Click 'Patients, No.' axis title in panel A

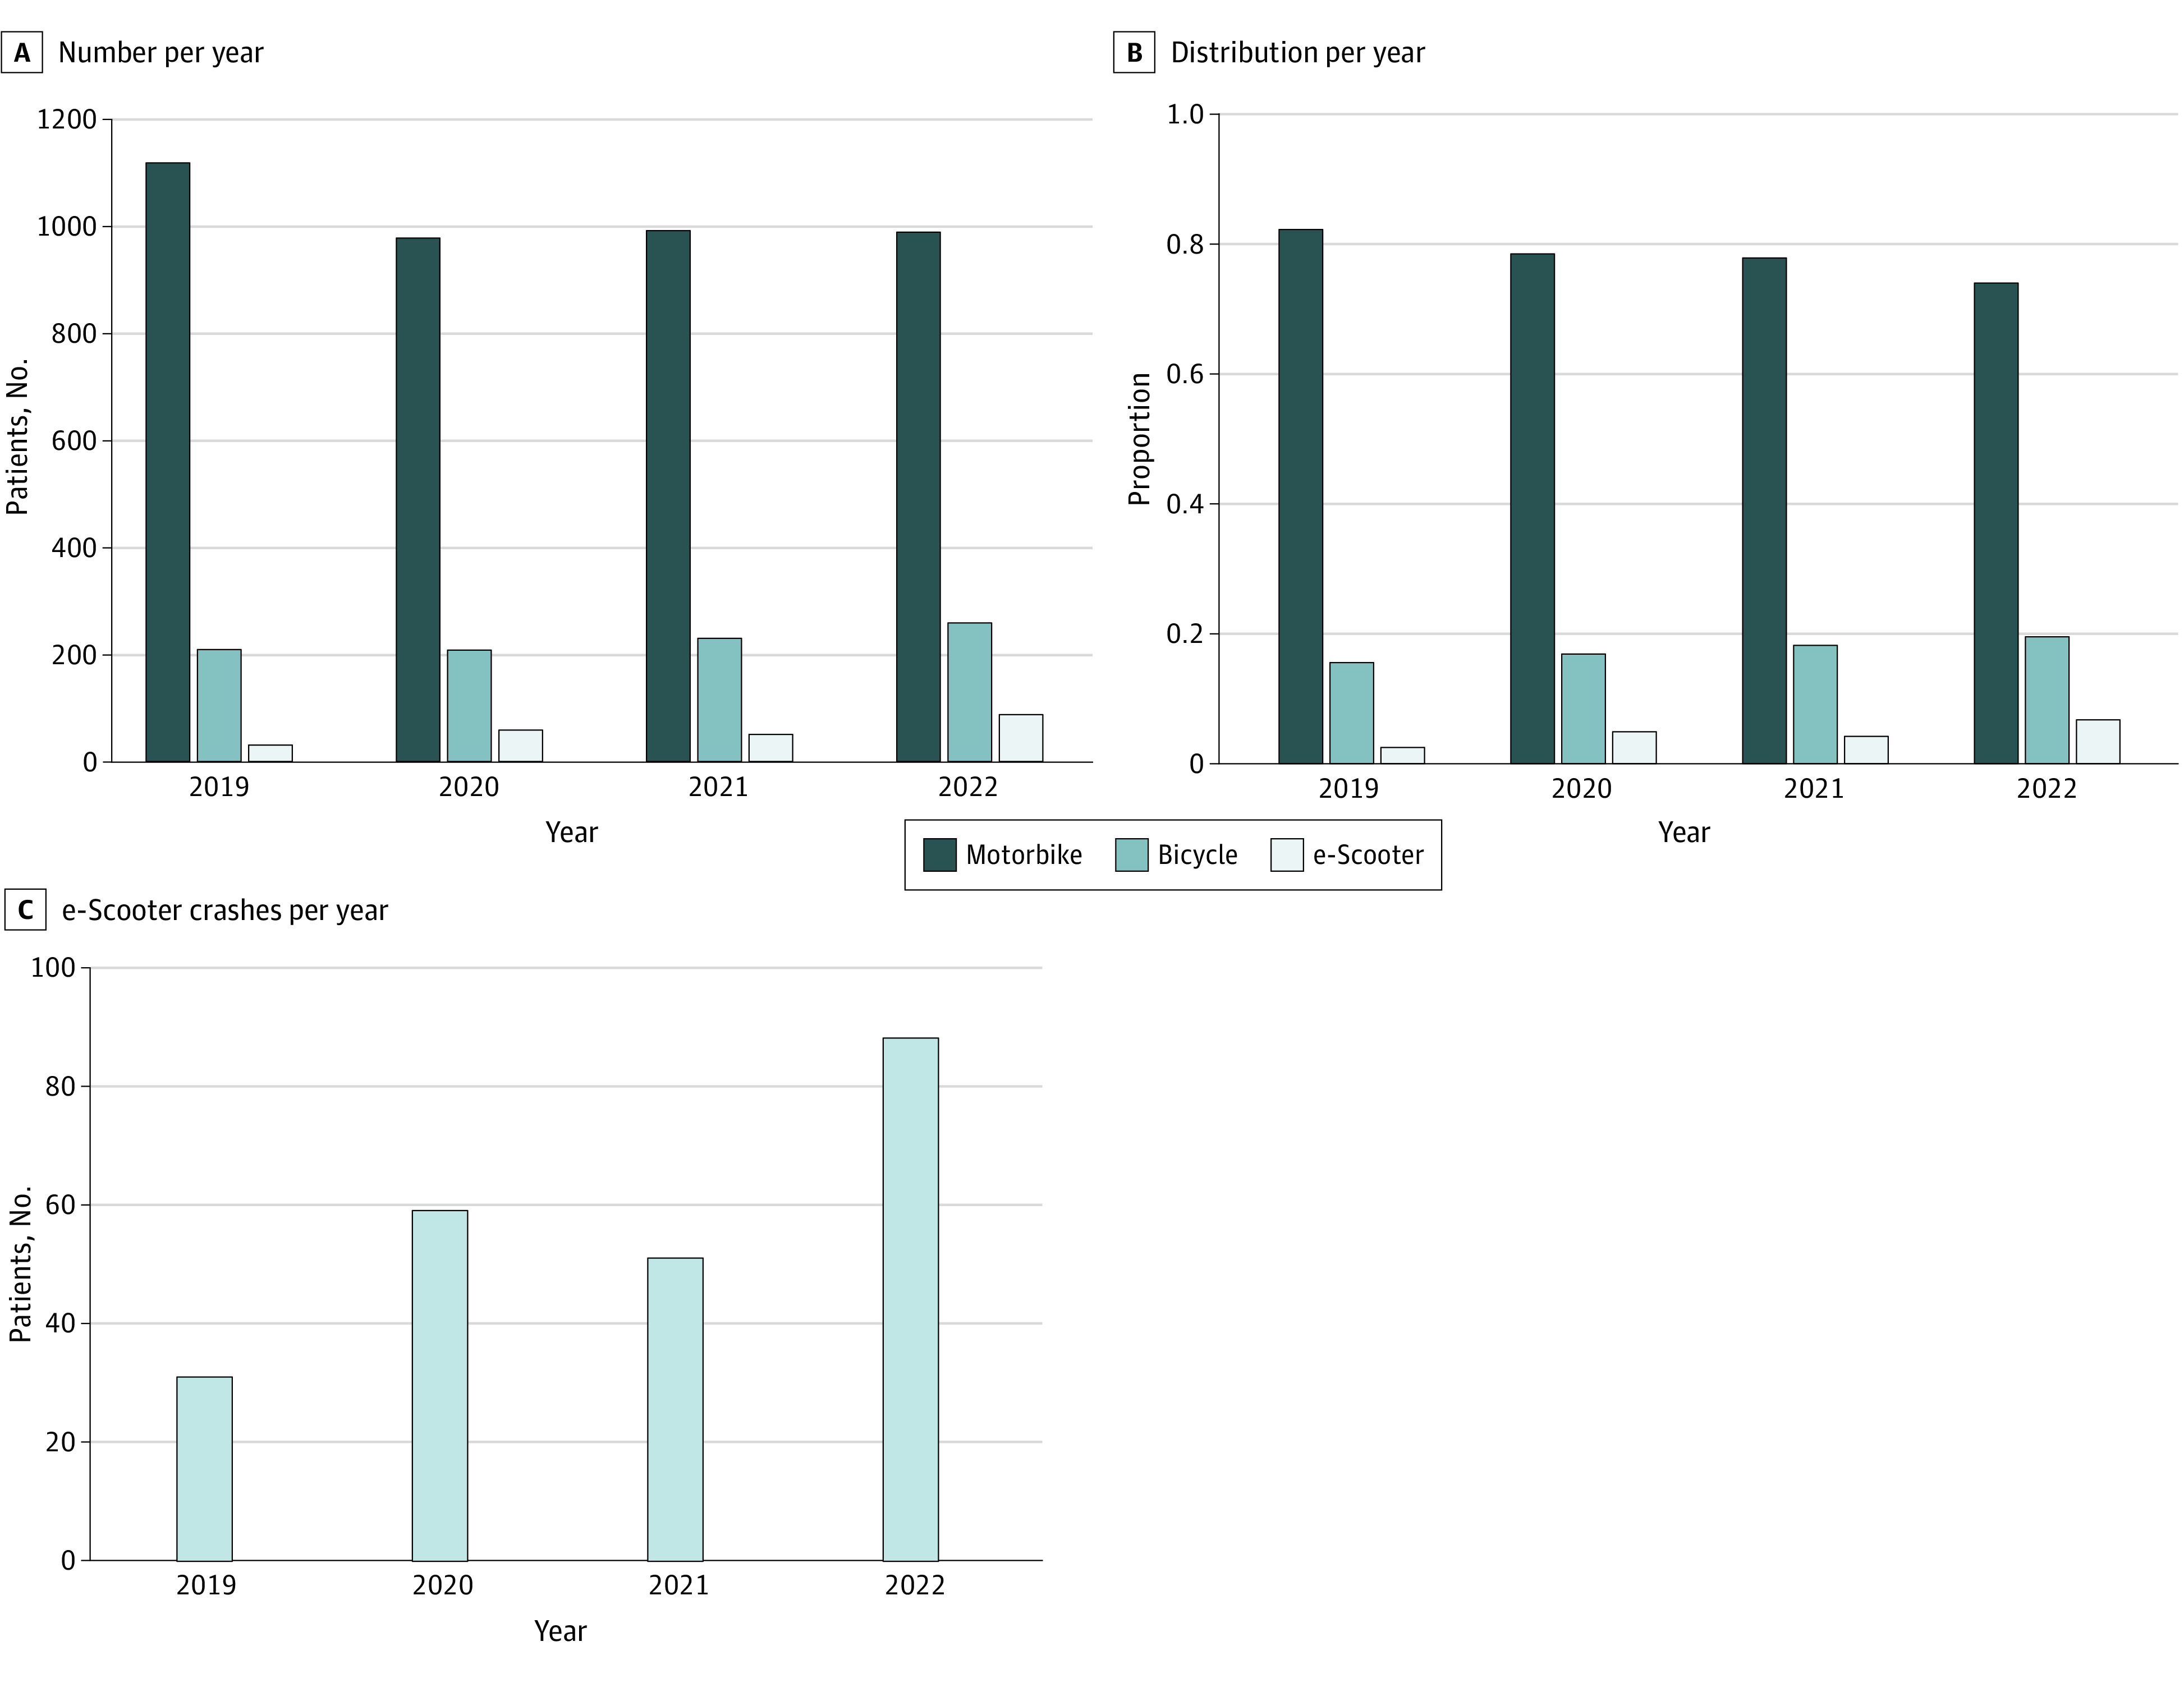click(18, 438)
